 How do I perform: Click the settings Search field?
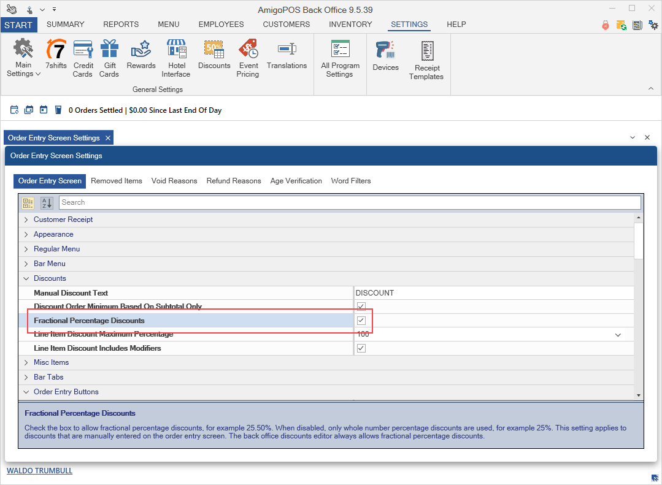click(350, 202)
